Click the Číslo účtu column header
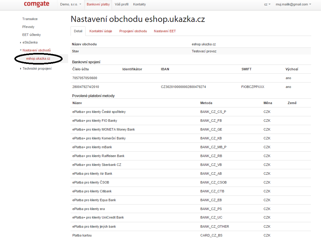The image size is (321, 242). pyautogui.click(x=80, y=69)
